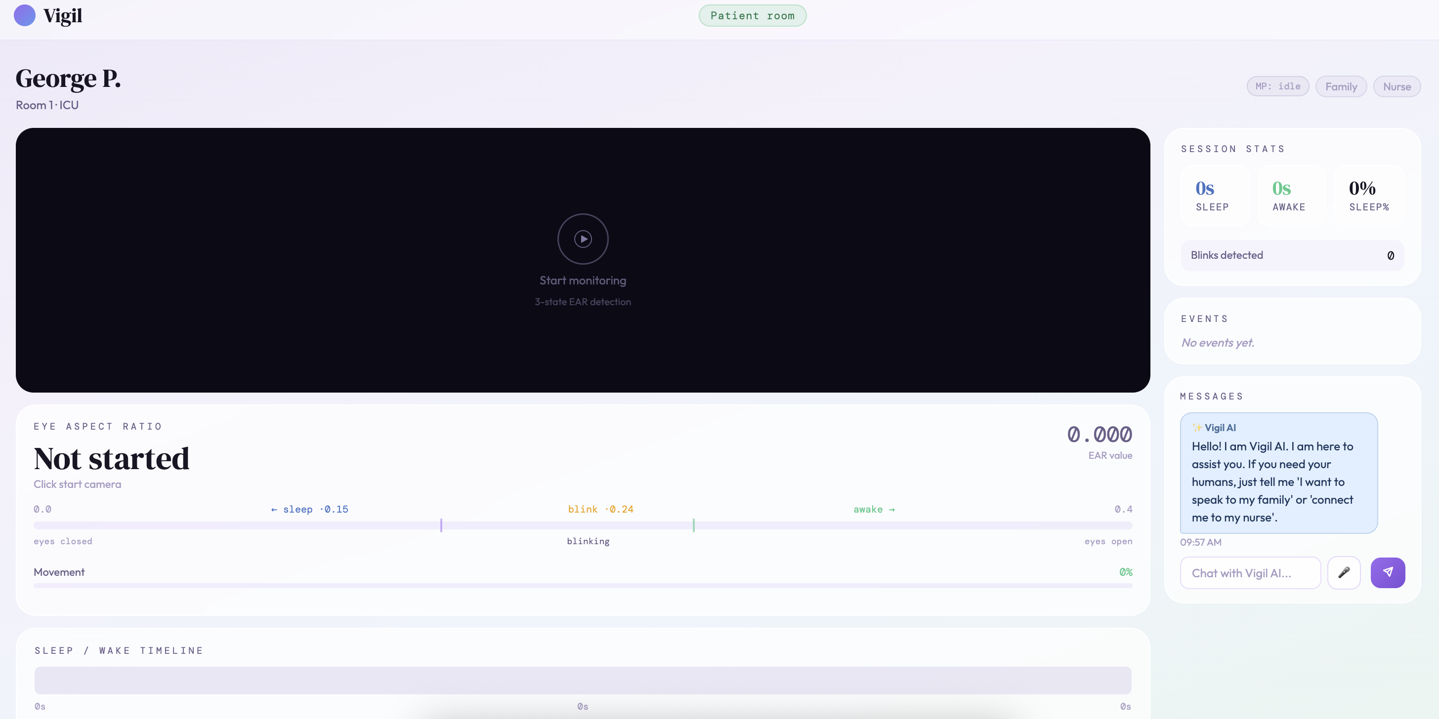1439x719 pixels.
Task: Type in the Chat with Vigil AI field
Action: pos(1250,573)
